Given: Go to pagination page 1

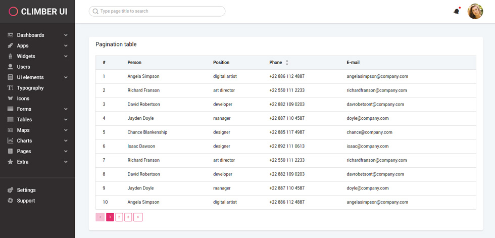Looking at the screenshot, I should click(x=110, y=217).
